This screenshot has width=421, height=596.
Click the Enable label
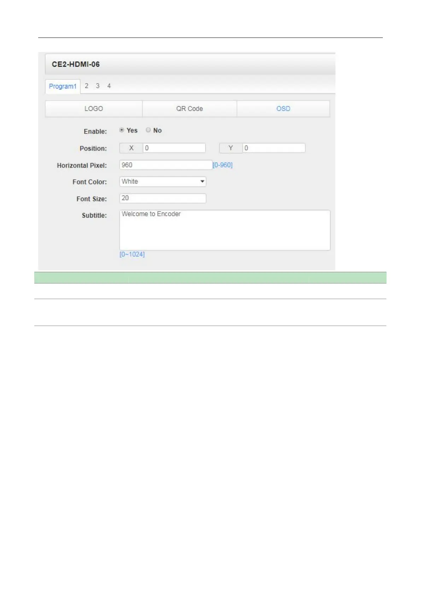(x=95, y=131)
